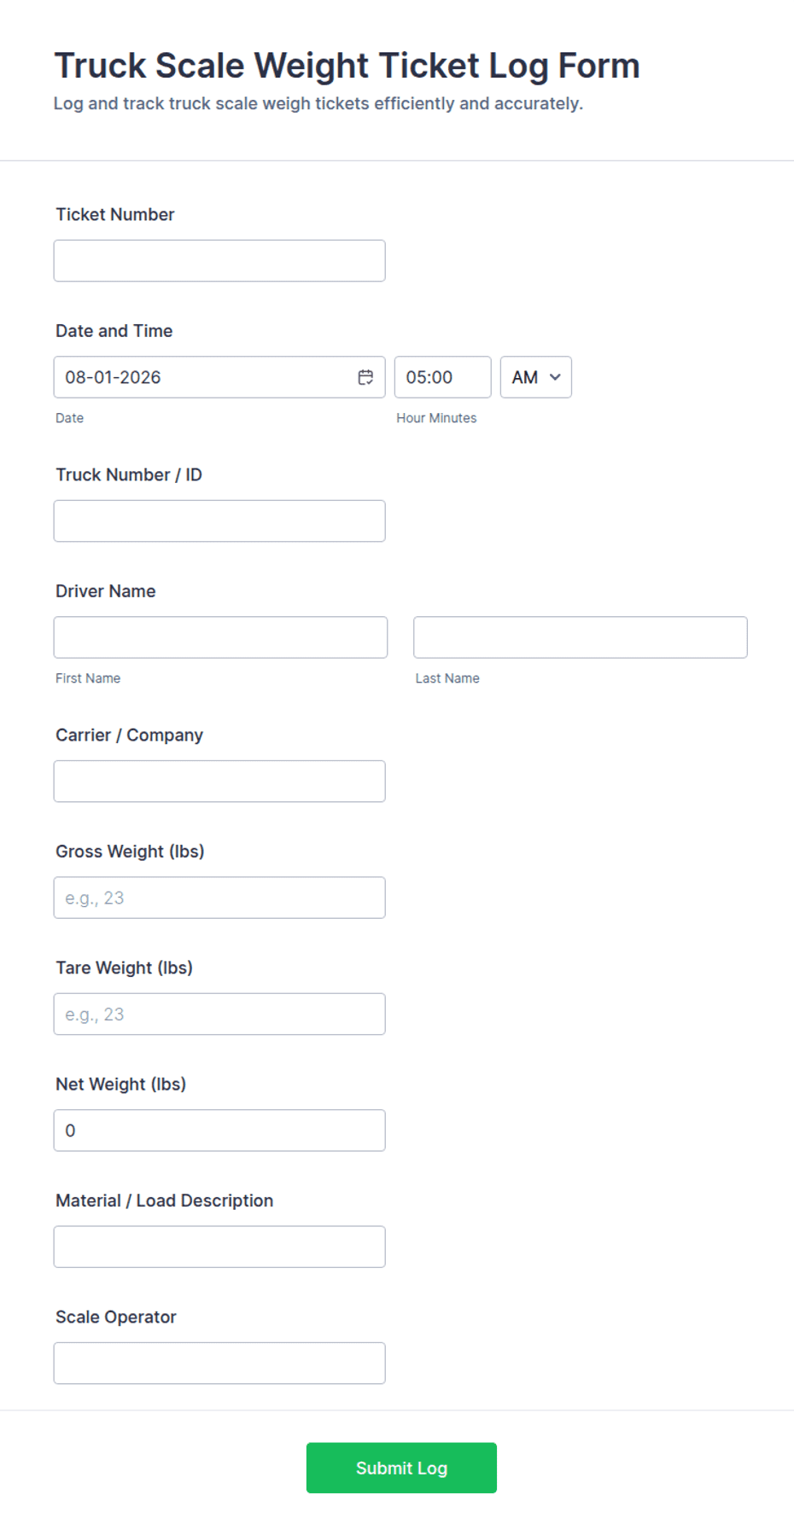Focus the date field showing 08-01-2026
This screenshot has height=1535, width=794.
click(x=219, y=377)
